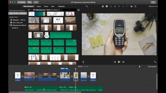166x93 pixels.
Task: Open the stabilization camera tool
Action: coord(115,6)
